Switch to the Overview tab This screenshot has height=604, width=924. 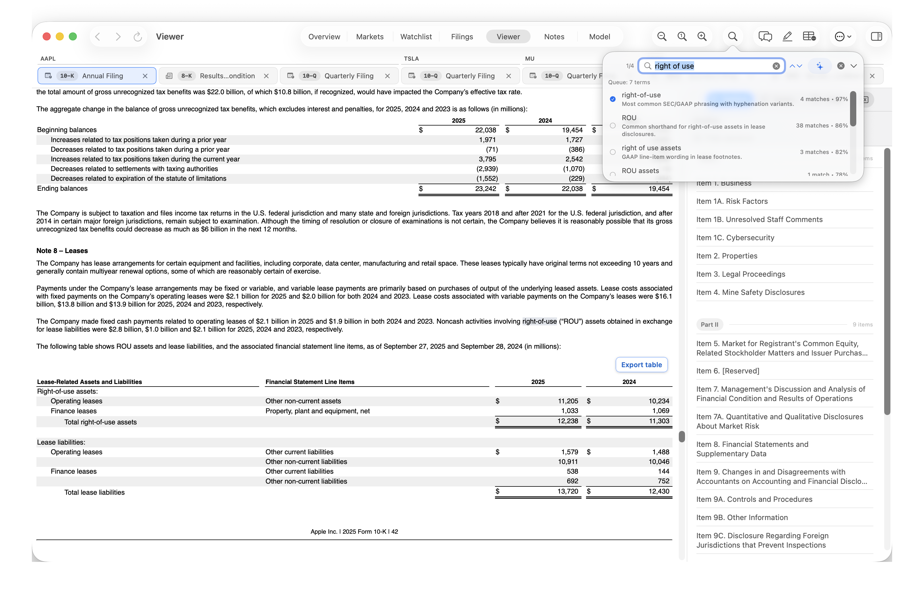(x=324, y=36)
